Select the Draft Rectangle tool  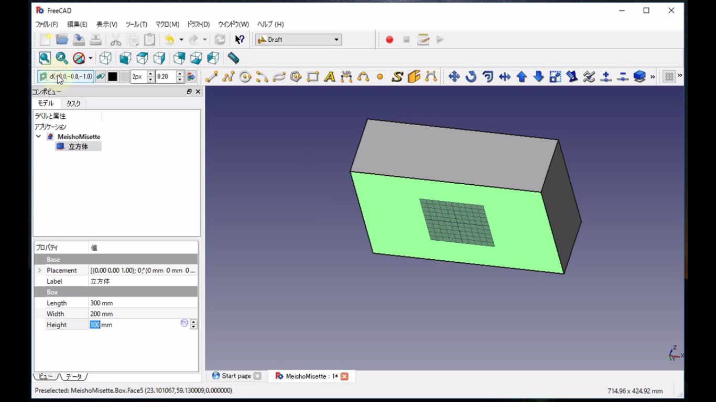[x=313, y=77]
